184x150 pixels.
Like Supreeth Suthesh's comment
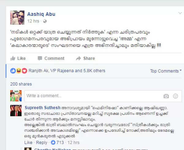coord(29,143)
